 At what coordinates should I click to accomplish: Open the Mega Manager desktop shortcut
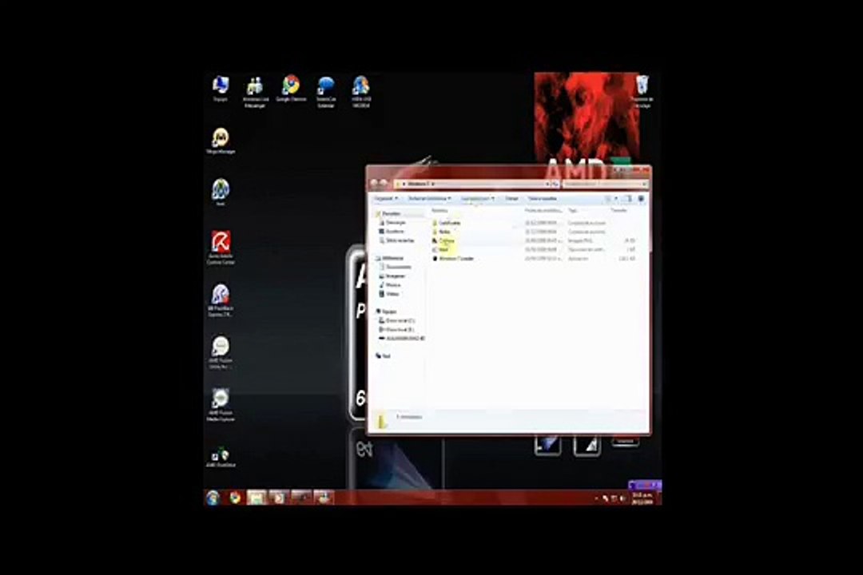(221, 141)
